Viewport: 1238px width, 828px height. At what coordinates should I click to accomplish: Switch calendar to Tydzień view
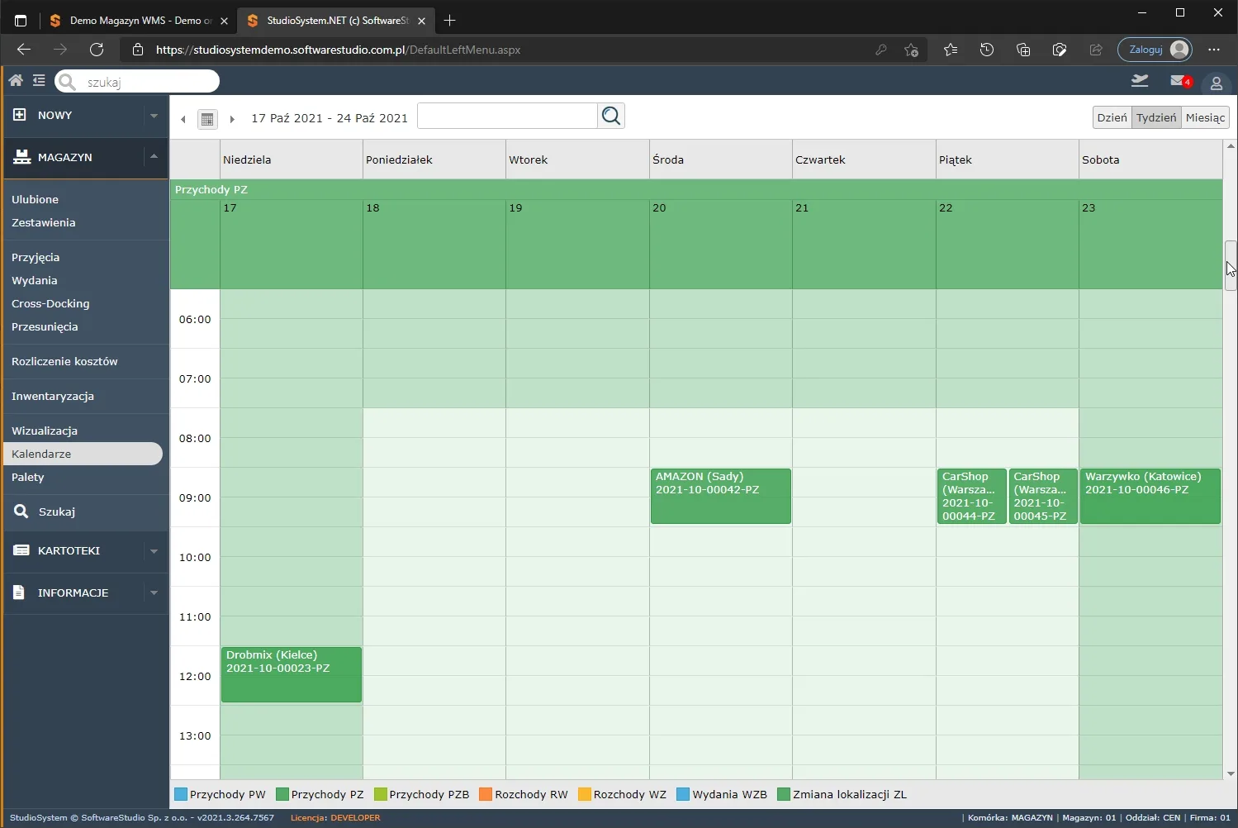[x=1156, y=117]
